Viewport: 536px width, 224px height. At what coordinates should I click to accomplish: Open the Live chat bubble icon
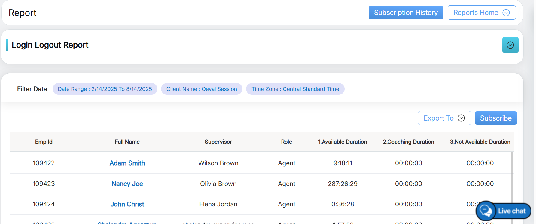pos(486,211)
